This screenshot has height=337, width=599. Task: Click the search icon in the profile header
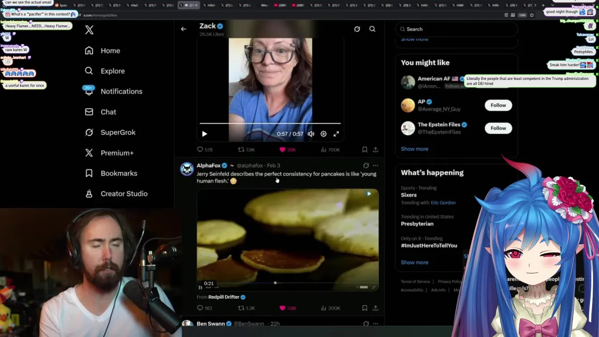coord(373,29)
